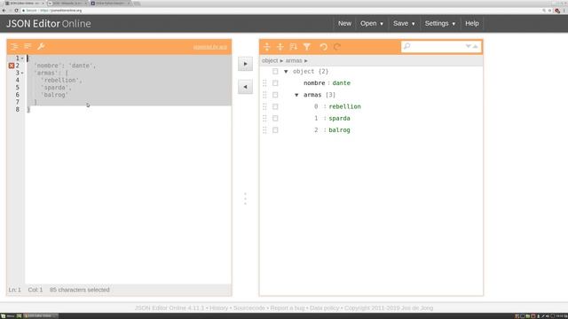Click the magnifier icon in search box
Viewport: 568px width, 319px height.
pyautogui.click(x=406, y=46)
